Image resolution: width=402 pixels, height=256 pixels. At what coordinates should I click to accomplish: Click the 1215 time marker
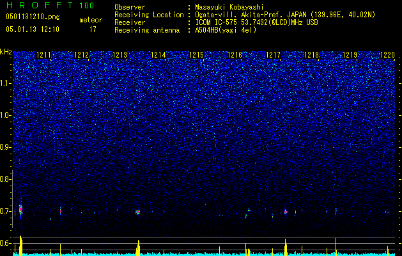click(x=196, y=54)
